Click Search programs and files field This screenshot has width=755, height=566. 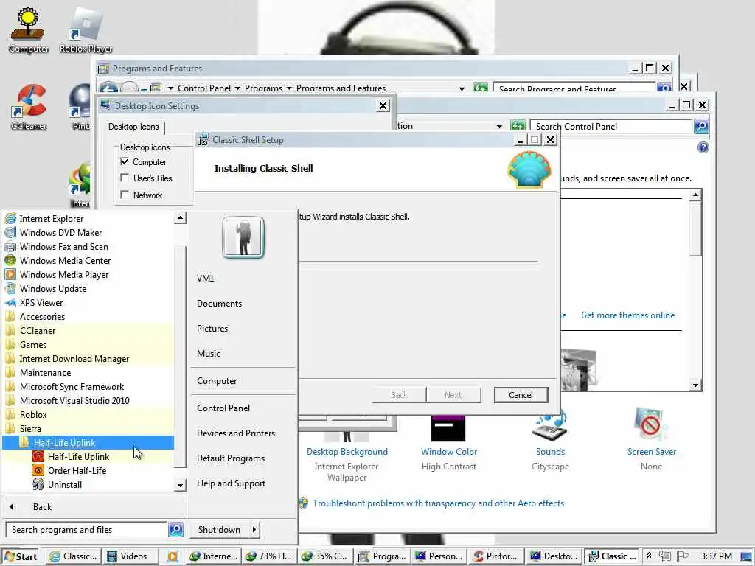[87, 529]
